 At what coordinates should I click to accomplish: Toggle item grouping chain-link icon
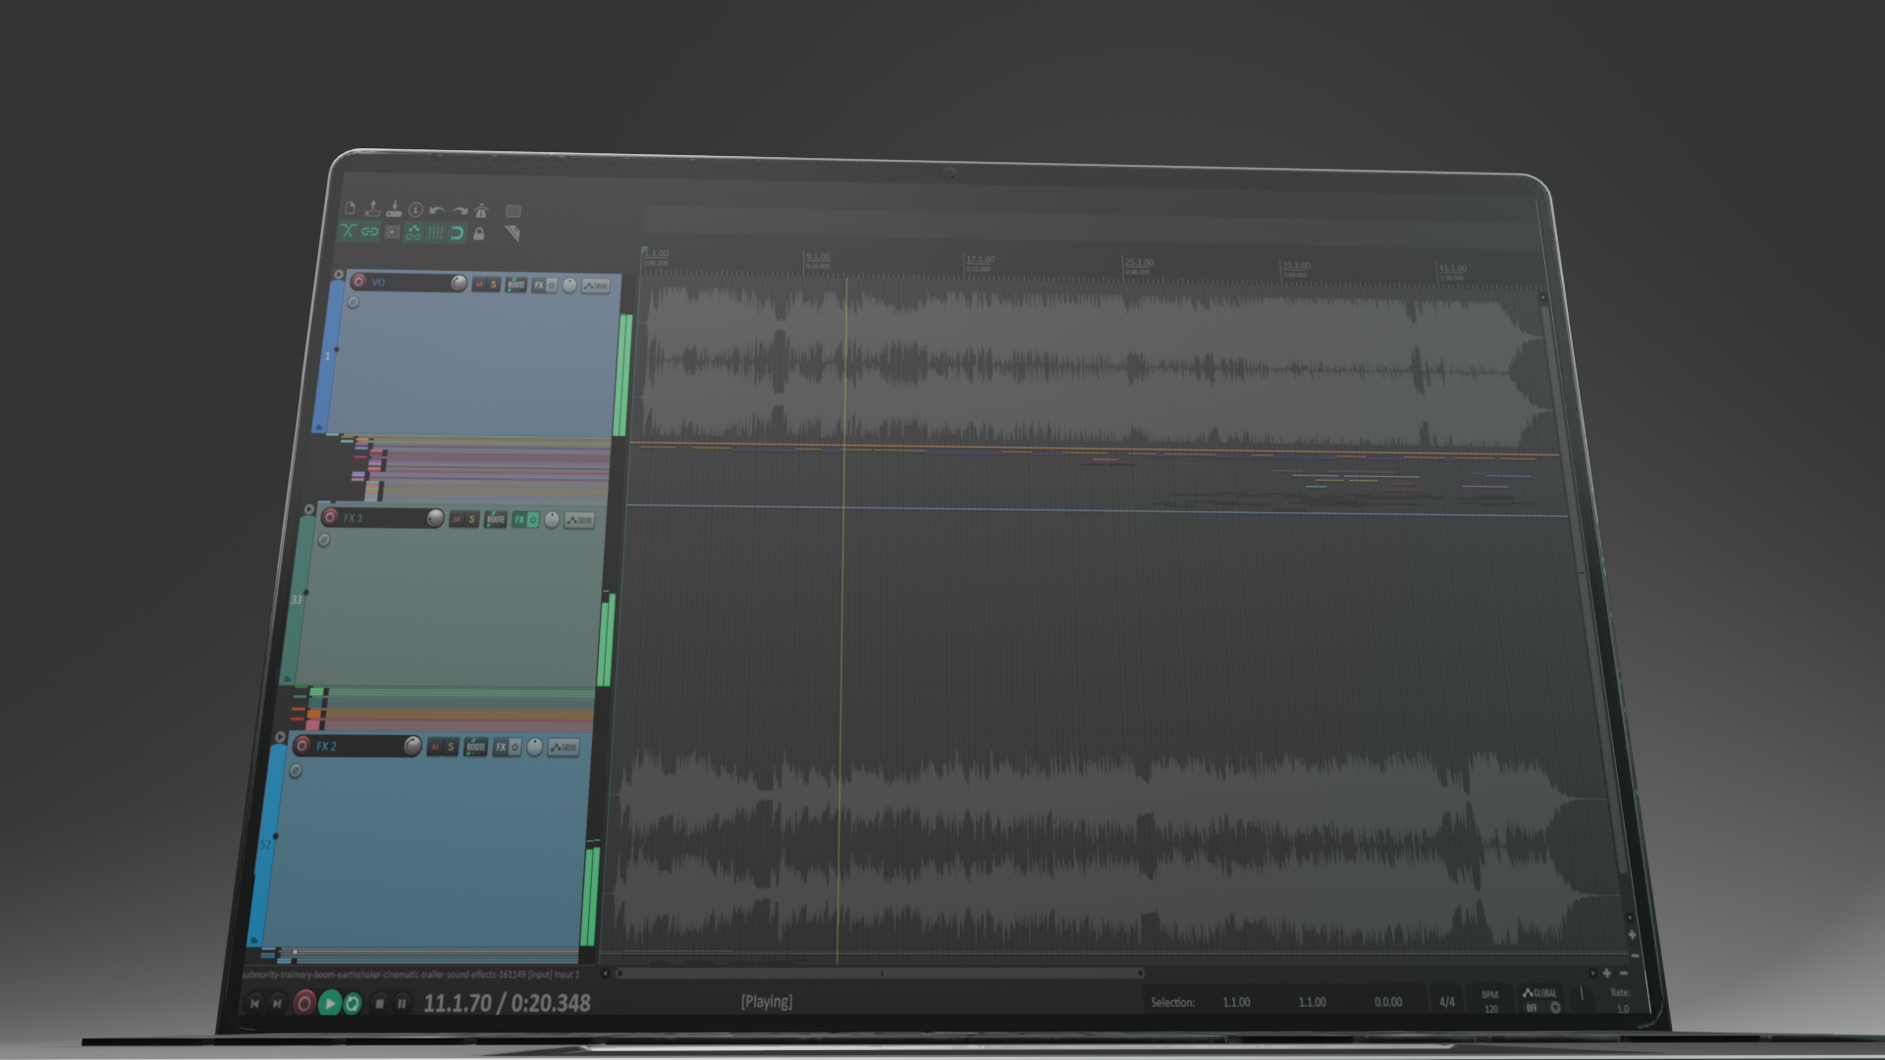[x=370, y=232]
